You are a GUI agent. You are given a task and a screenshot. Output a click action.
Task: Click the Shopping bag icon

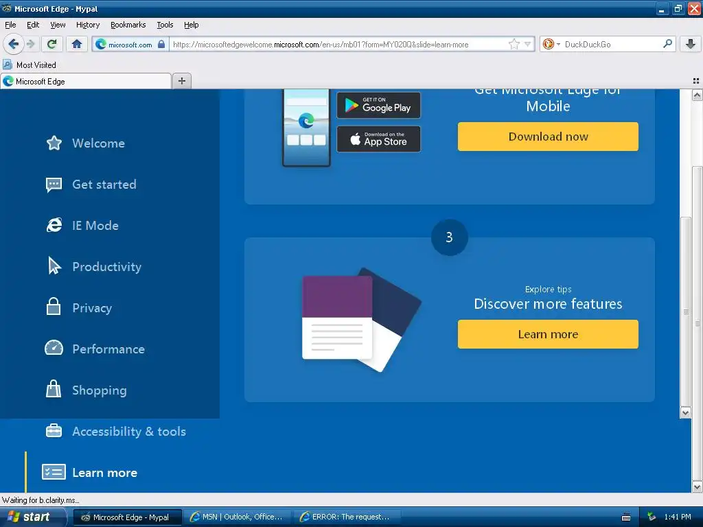tap(54, 388)
